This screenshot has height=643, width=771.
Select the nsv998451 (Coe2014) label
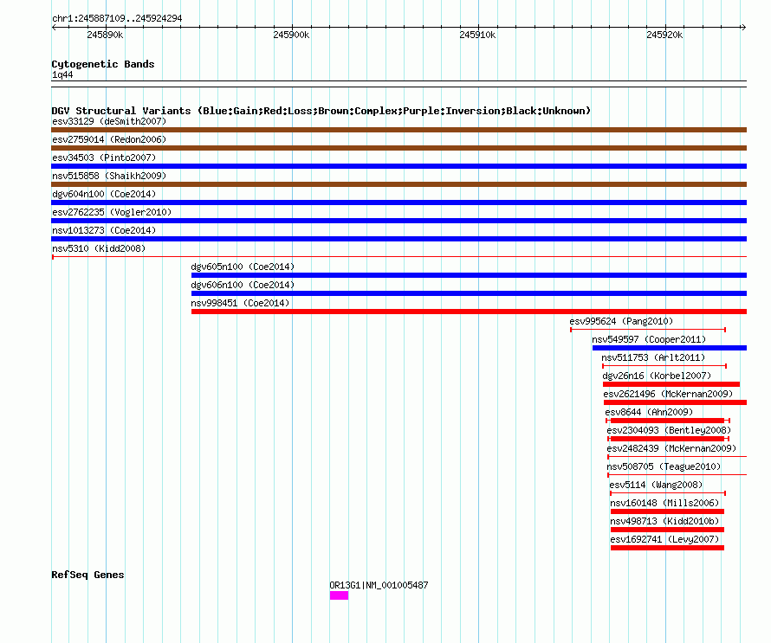coord(240,303)
